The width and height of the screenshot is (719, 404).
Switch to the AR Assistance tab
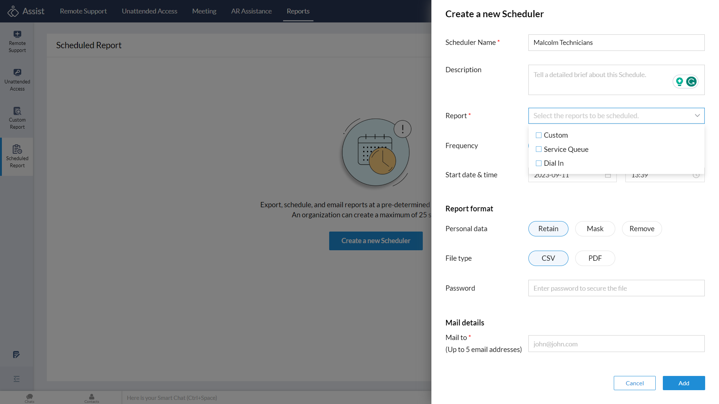[x=251, y=11]
